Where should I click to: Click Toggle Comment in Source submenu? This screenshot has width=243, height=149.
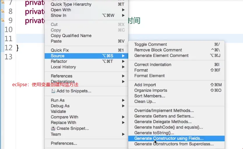tap(151, 44)
